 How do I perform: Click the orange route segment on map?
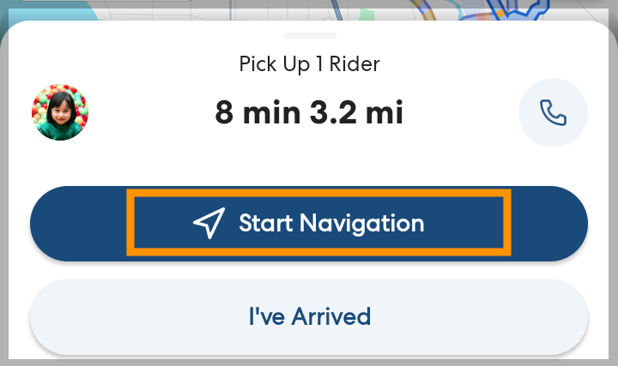427,10
